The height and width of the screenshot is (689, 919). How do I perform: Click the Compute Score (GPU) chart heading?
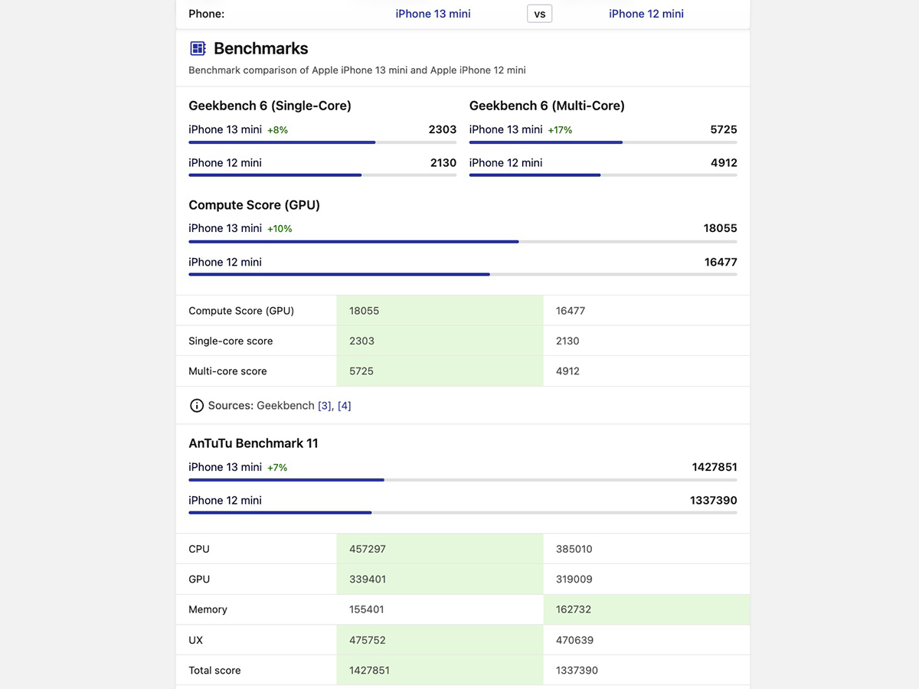tap(254, 205)
